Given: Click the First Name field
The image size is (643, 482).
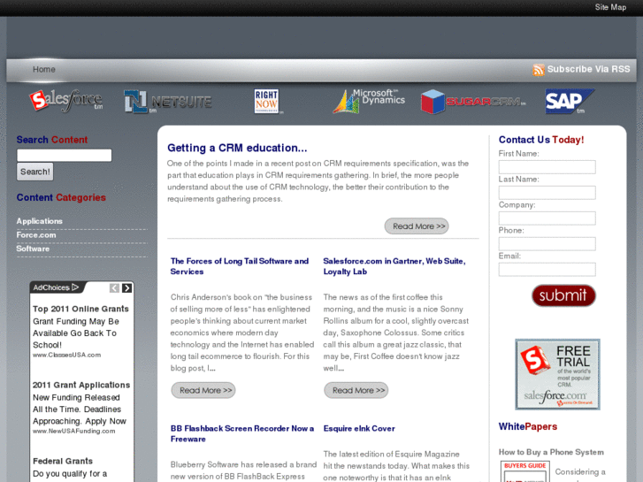Looking at the screenshot, I should coord(547,167).
